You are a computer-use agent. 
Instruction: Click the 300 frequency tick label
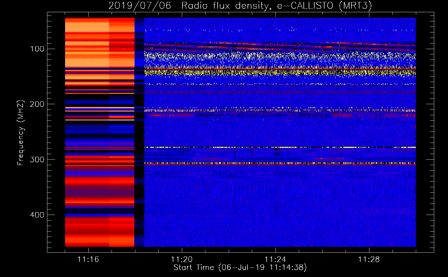point(37,160)
